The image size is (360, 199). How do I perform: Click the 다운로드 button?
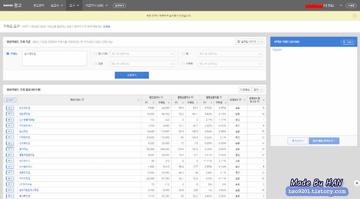(x=245, y=89)
